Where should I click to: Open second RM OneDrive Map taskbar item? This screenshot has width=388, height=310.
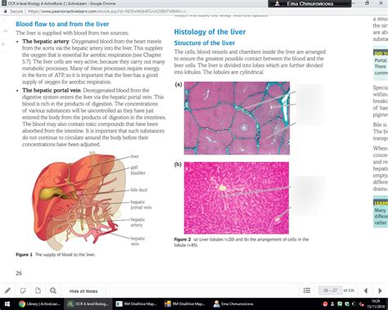click(x=185, y=304)
